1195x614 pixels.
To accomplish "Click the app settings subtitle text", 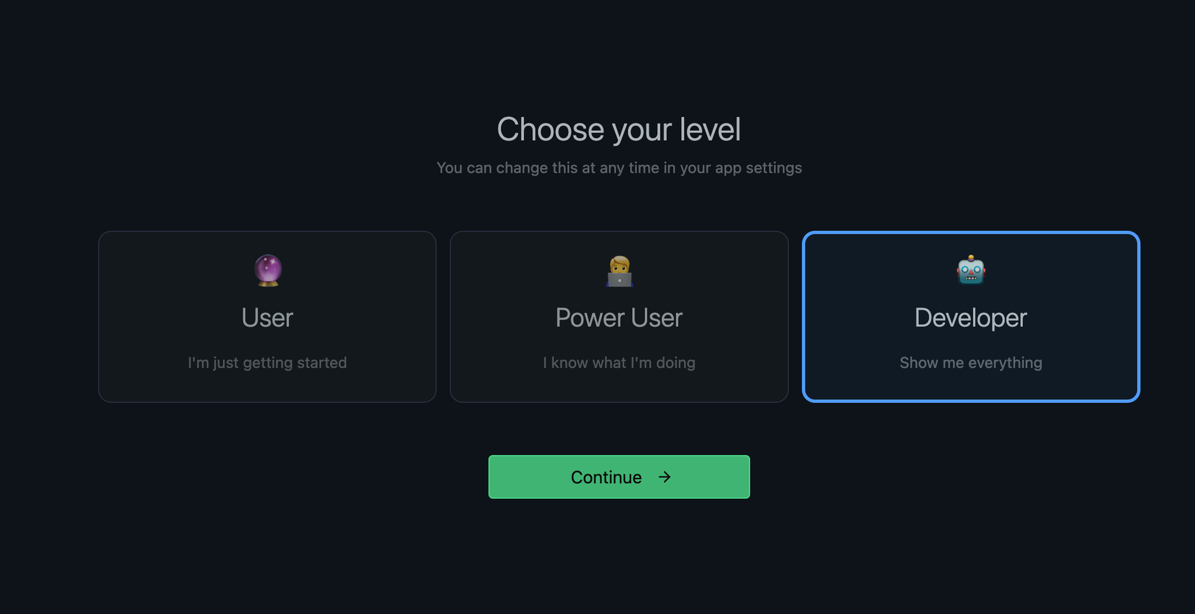I will (619, 168).
